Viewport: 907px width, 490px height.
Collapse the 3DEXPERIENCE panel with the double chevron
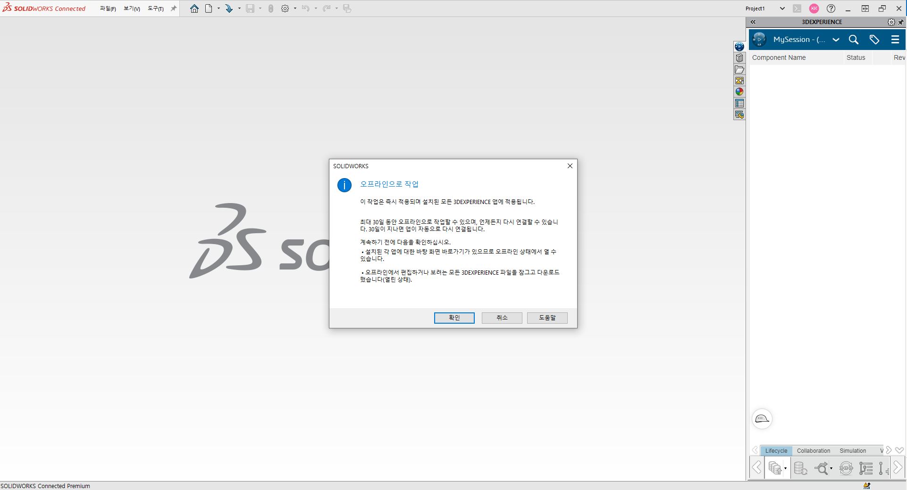click(x=753, y=22)
